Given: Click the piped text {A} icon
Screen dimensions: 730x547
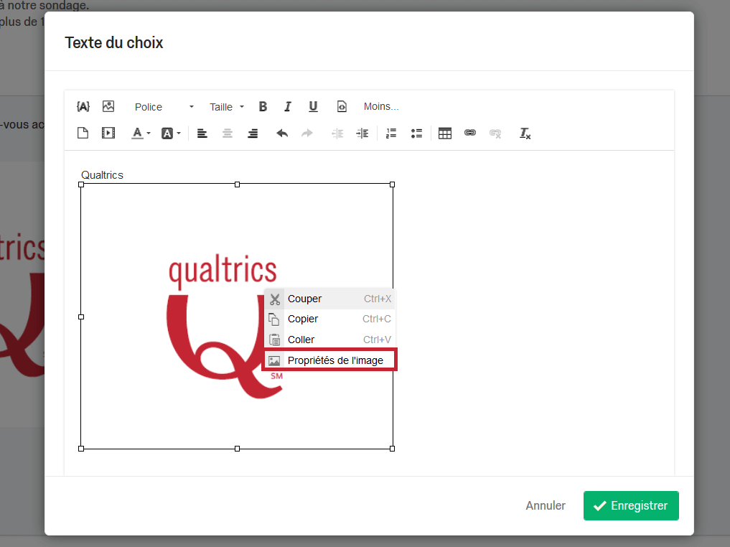Looking at the screenshot, I should (x=83, y=107).
